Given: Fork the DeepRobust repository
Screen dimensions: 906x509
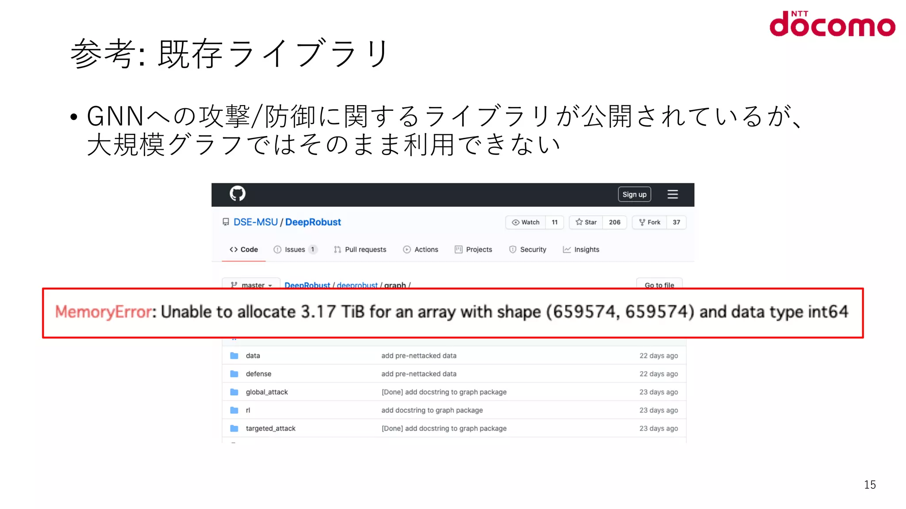Looking at the screenshot, I should coord(649,222).
